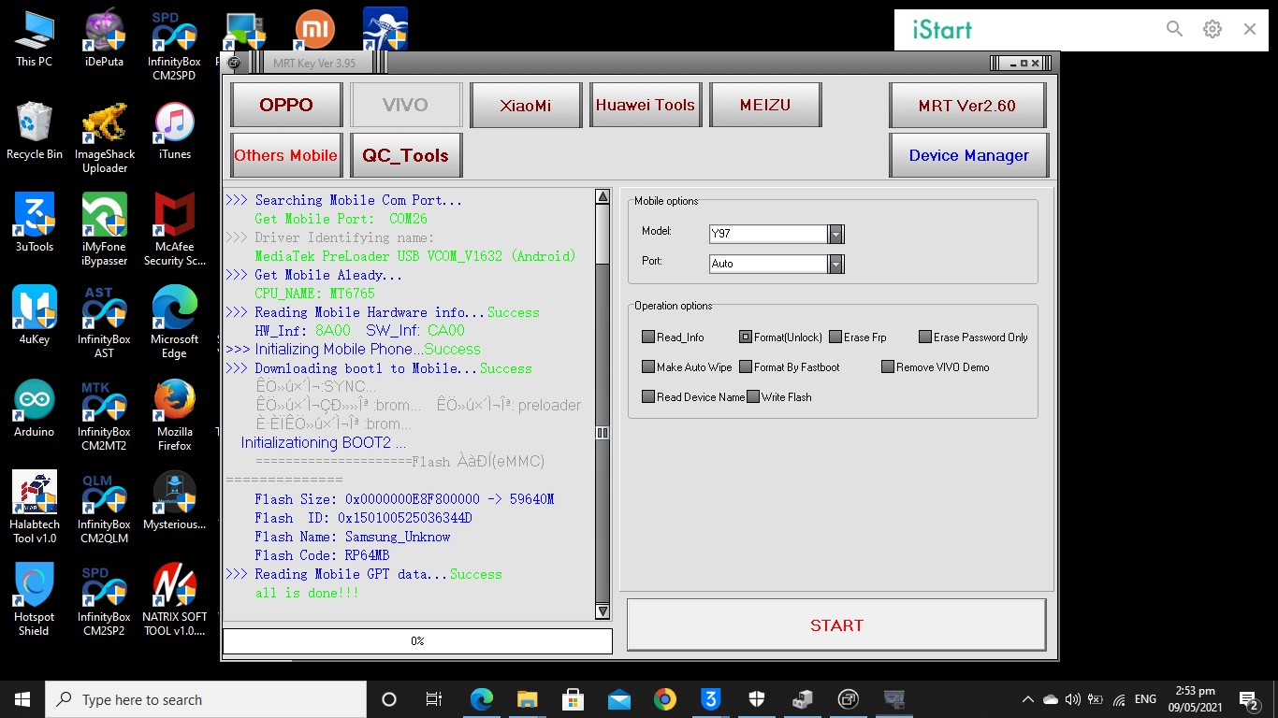Enable the Read_Info option

click(648, 337)
